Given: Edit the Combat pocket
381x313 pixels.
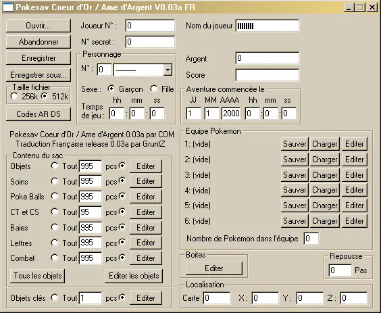Looking at the screenshot, I should coord(146,258).
